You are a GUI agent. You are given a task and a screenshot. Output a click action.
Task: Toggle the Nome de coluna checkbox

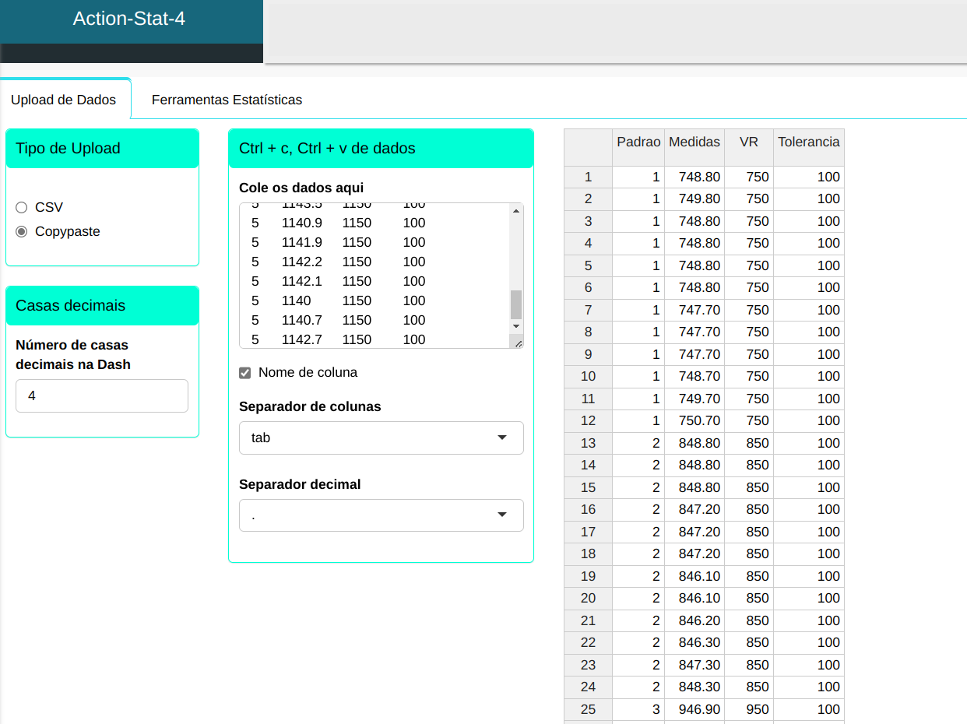point(245,373)
